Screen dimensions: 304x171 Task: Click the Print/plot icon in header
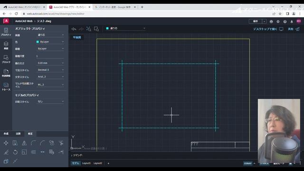coord(271,21)
